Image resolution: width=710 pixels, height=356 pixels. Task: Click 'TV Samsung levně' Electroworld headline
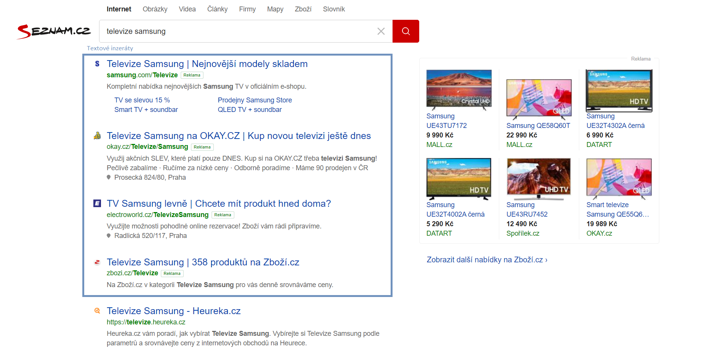tap(218, 204)
